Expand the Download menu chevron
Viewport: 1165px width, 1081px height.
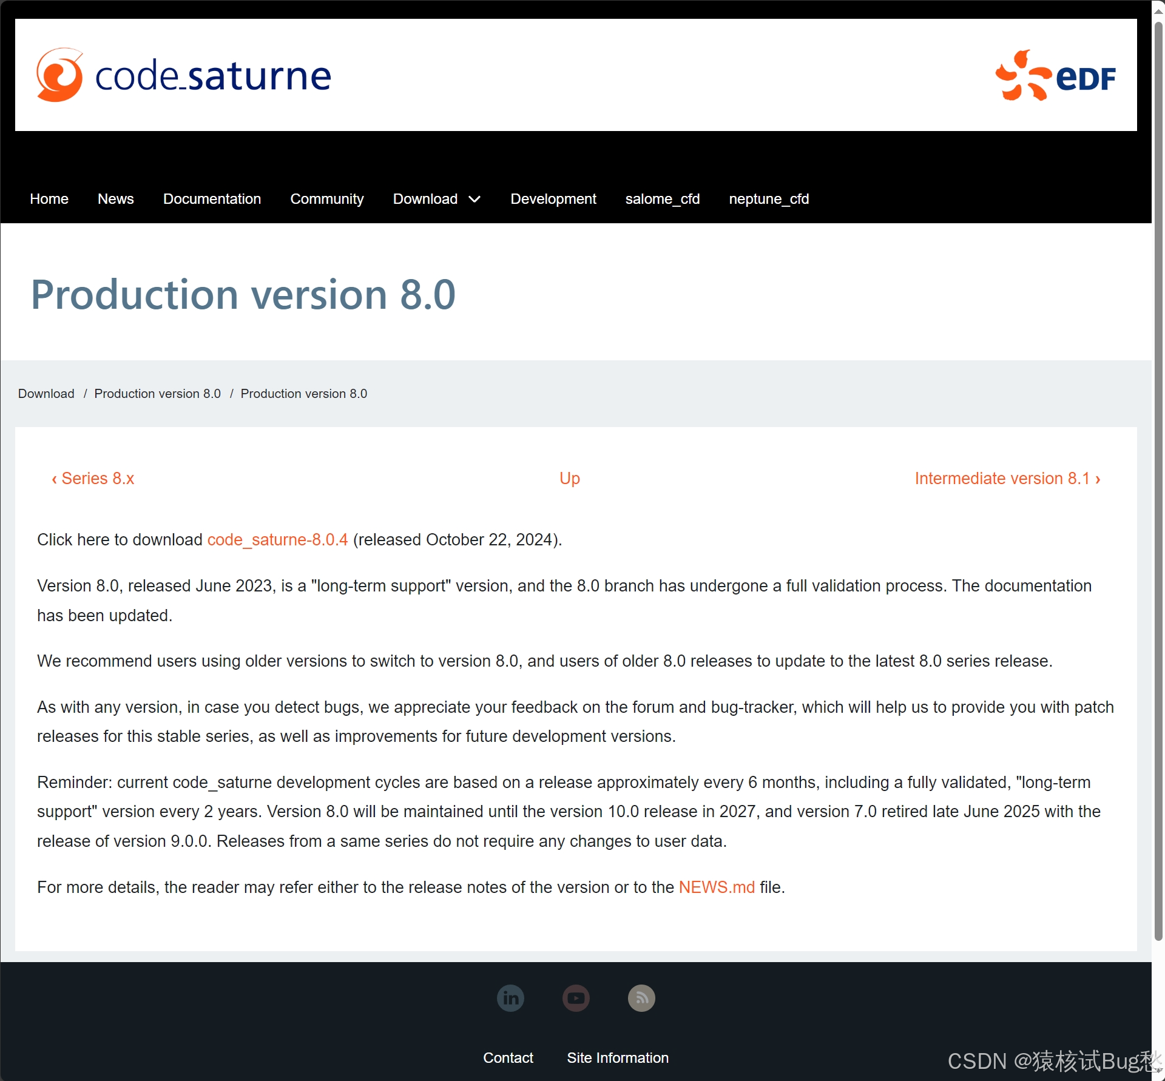[x=475, y=199]
